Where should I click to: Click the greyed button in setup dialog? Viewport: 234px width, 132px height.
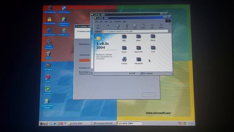click(x=149, y=95)
